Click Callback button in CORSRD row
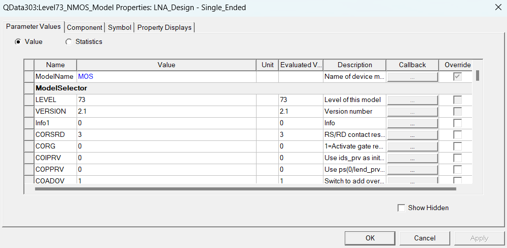The height and width of the screenshot is (248, 507). point(412,135)
